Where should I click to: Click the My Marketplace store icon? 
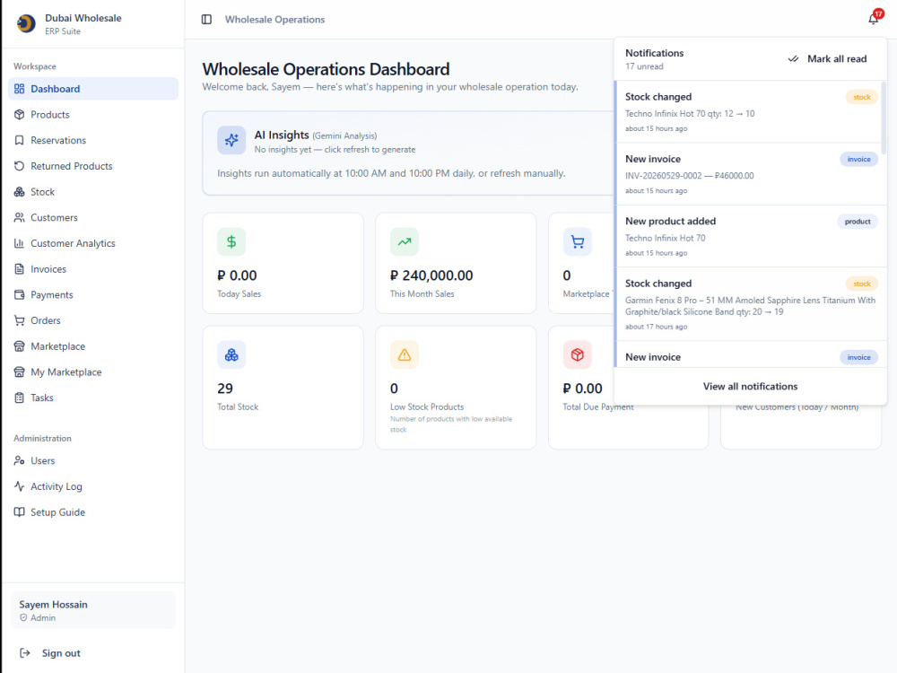click(x=20, y=372)
